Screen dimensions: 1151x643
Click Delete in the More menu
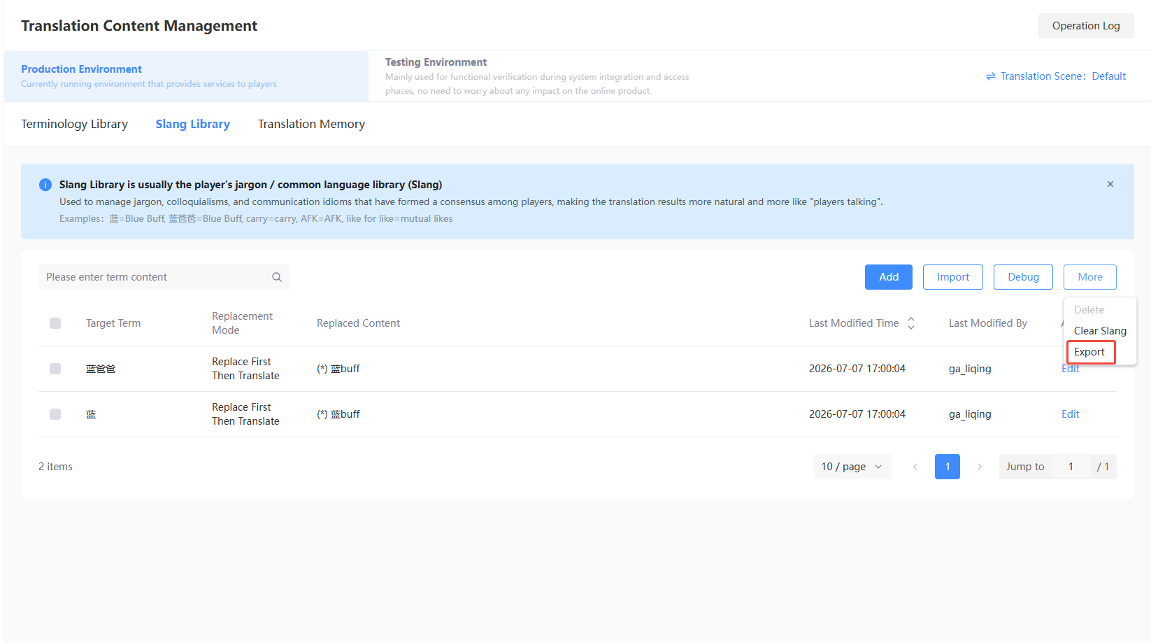pos(1089,310)
